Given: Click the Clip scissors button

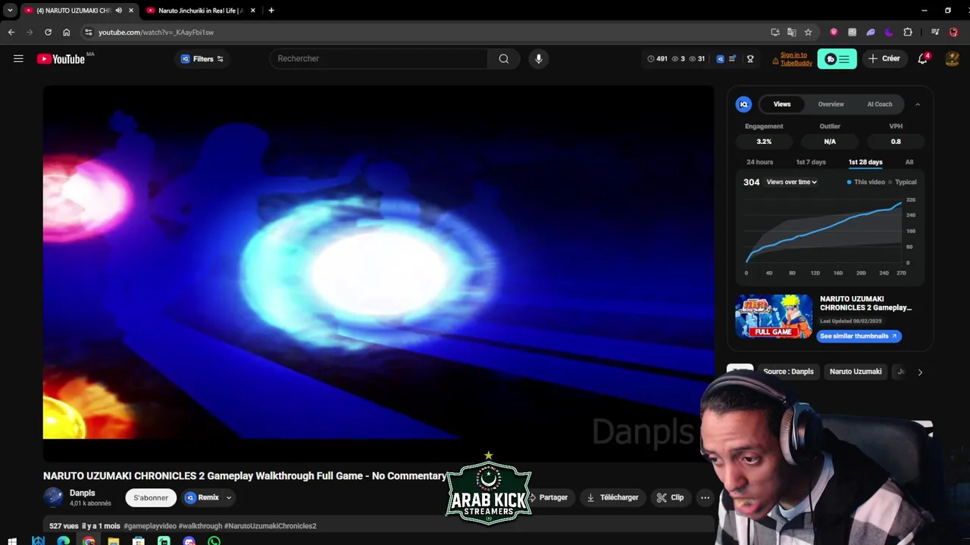Looking at the screenshot, I should point(671,497).
